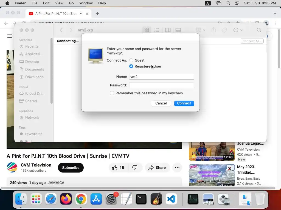Select the Guest radio button
Screen dimensions: 281x210
pyautogui.click(x=131, y=60)
